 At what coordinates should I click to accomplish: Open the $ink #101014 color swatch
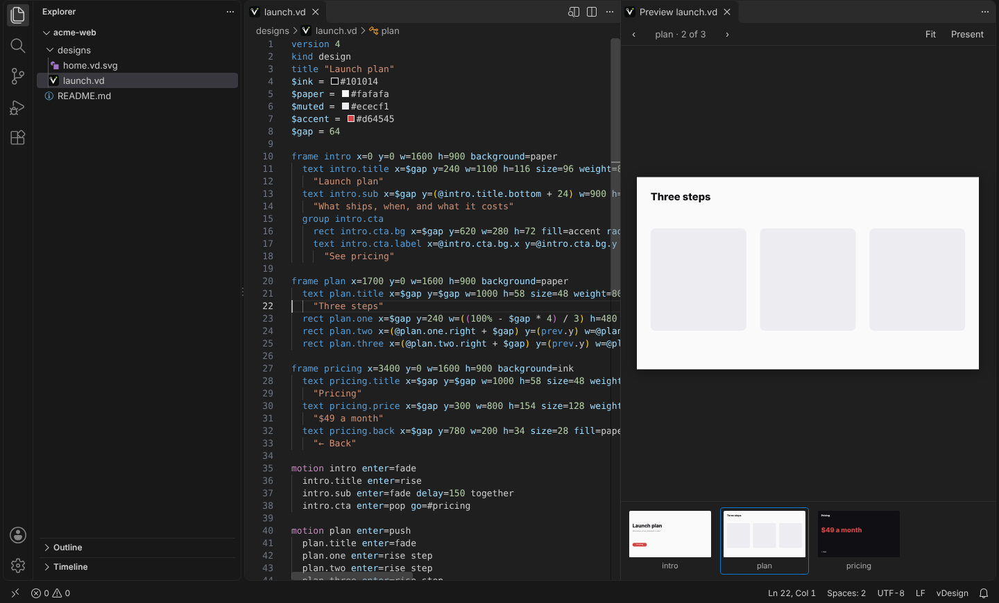(334, 82)
